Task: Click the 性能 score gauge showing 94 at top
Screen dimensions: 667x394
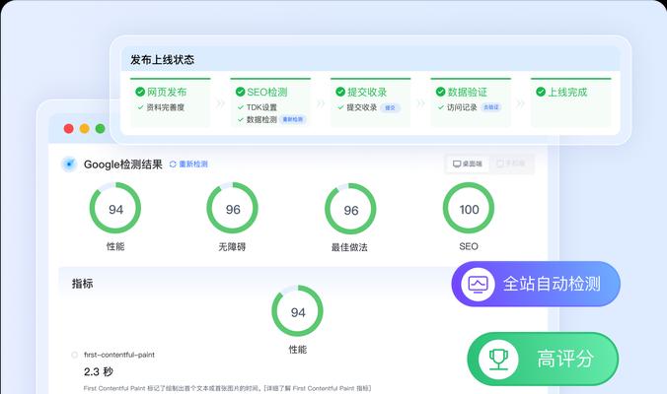Action: [115, 208]
